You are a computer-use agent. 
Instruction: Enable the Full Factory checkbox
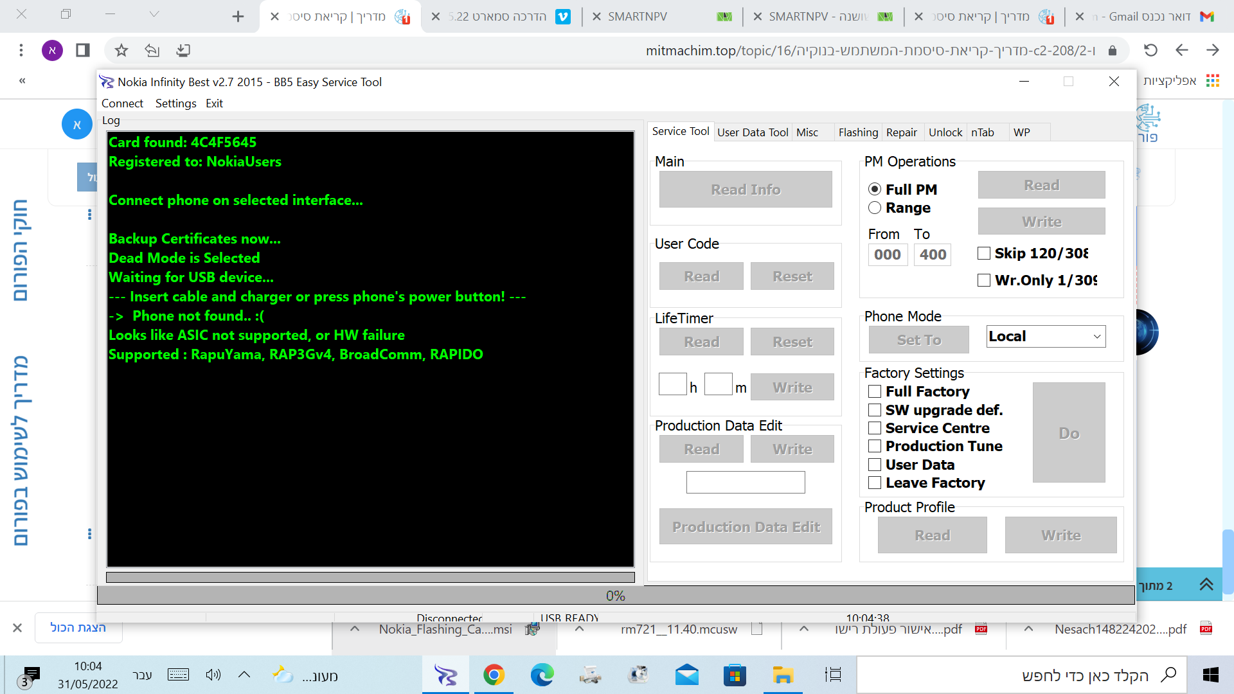pyautogui.click(x=874, y=391)
